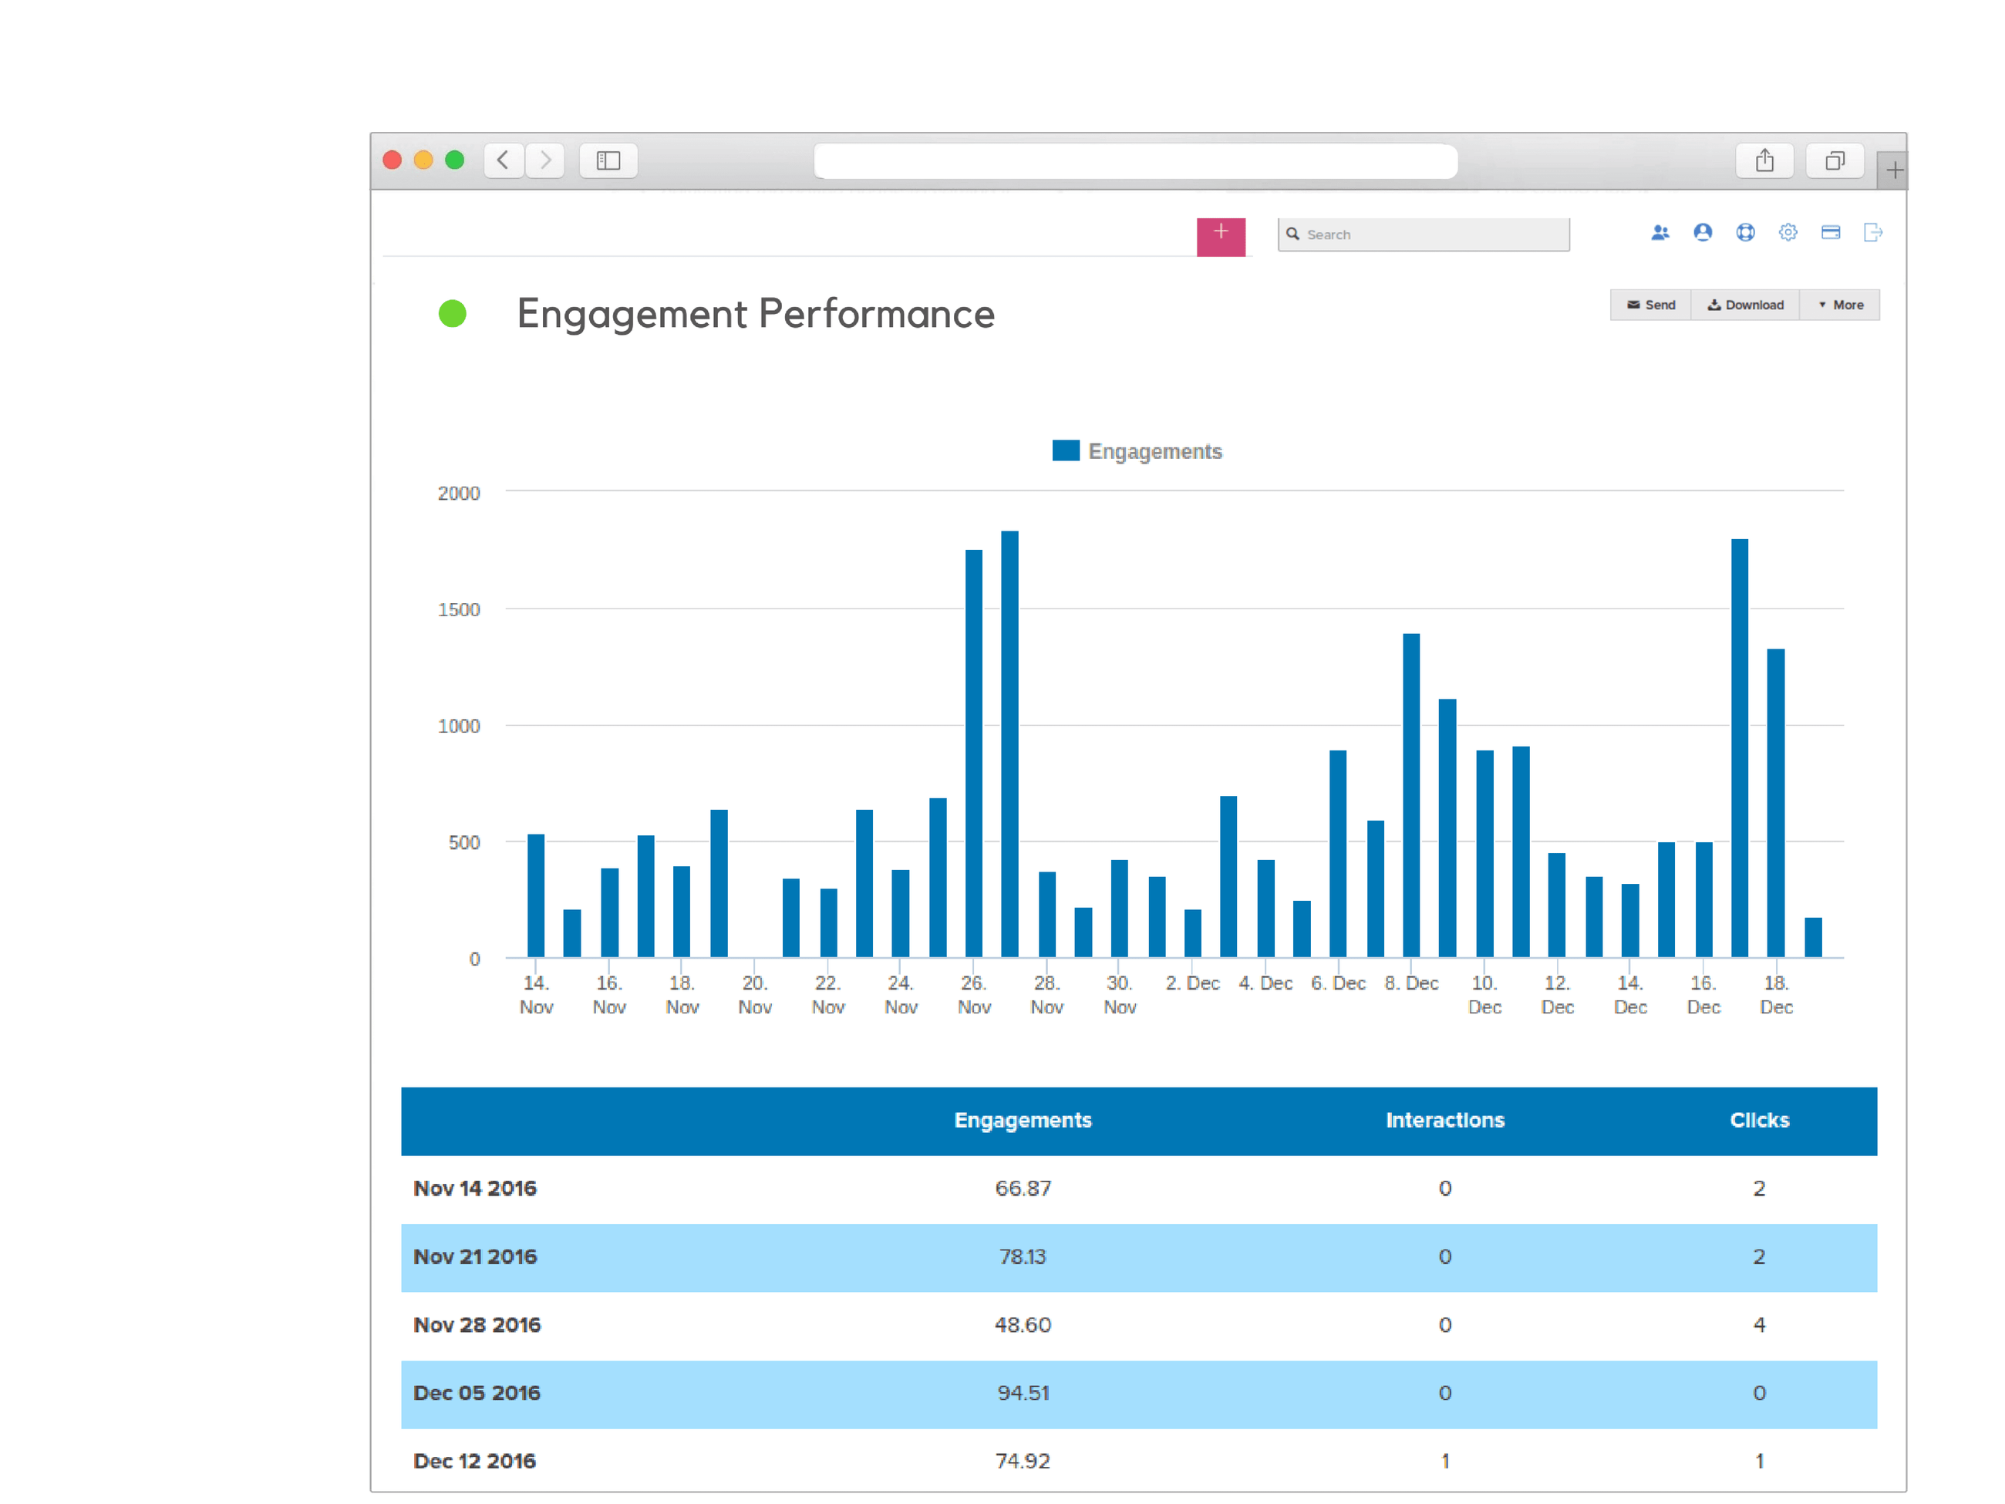Click the pink plus icon to add new
This screenshot has width=2005, height=1504.
(1221, 236)
